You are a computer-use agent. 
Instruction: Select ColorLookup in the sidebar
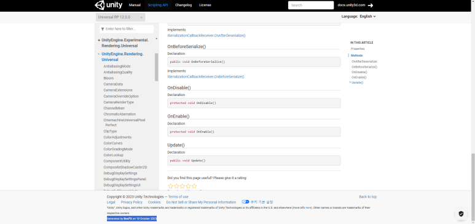[113, 155]
